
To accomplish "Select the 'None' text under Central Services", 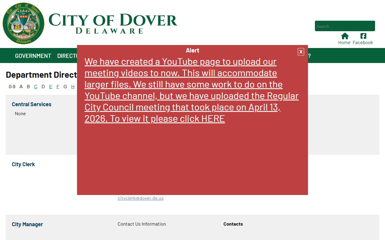I will coord(20,114).
